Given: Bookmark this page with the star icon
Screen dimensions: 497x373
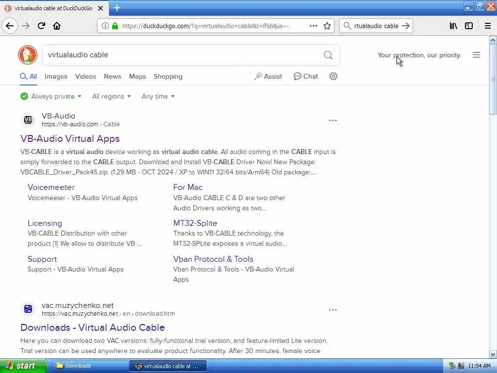Looking at the screenshot, I should coord(327,26).
